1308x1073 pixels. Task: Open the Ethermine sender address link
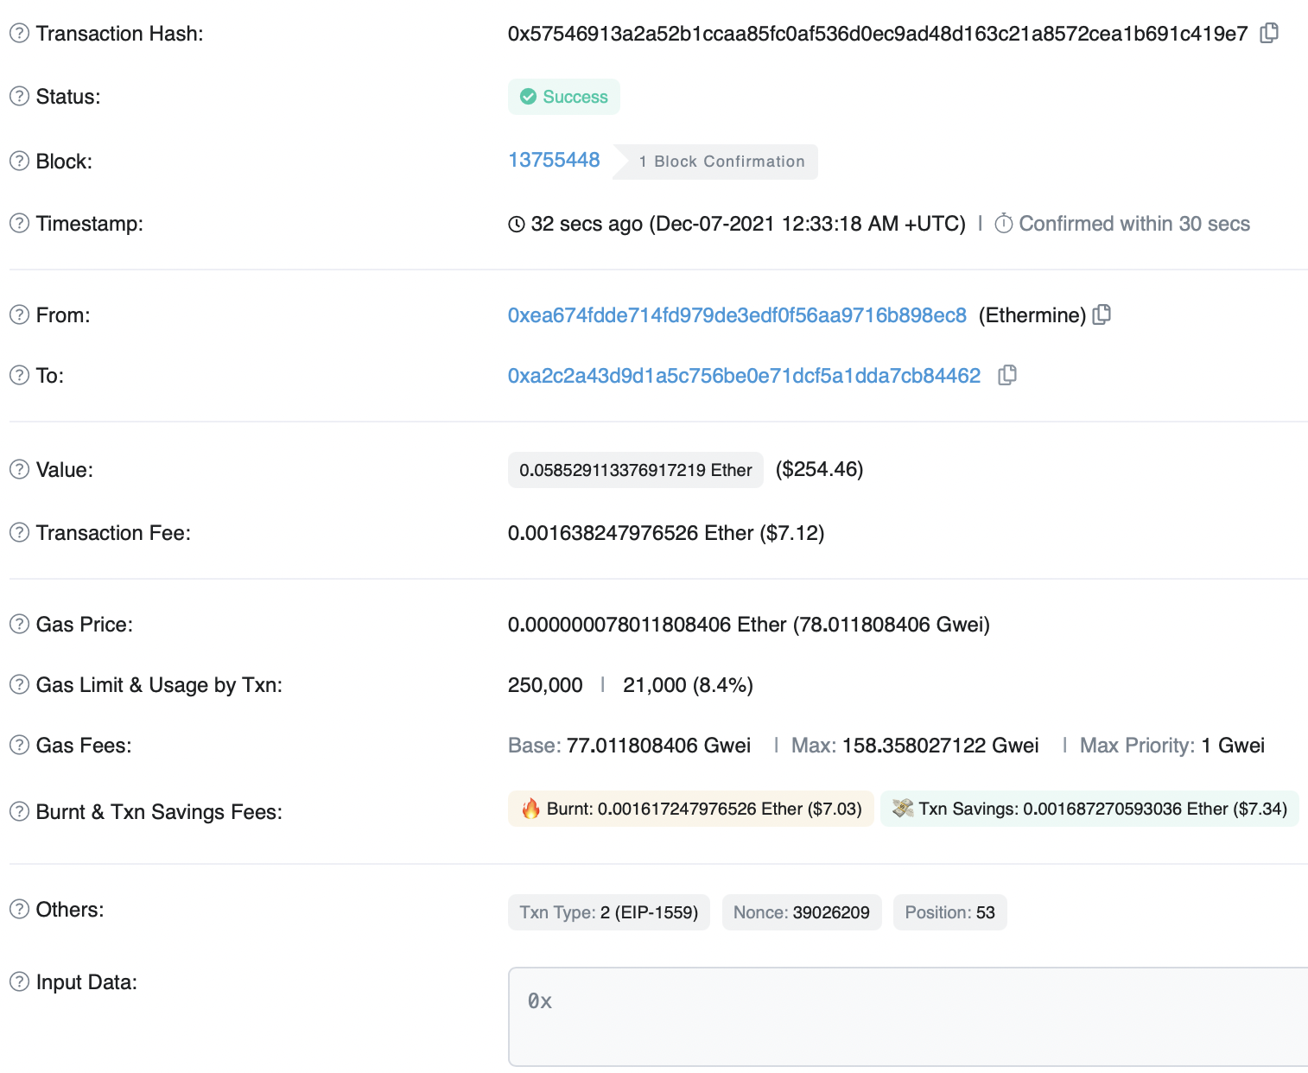[x=737, y=315]
